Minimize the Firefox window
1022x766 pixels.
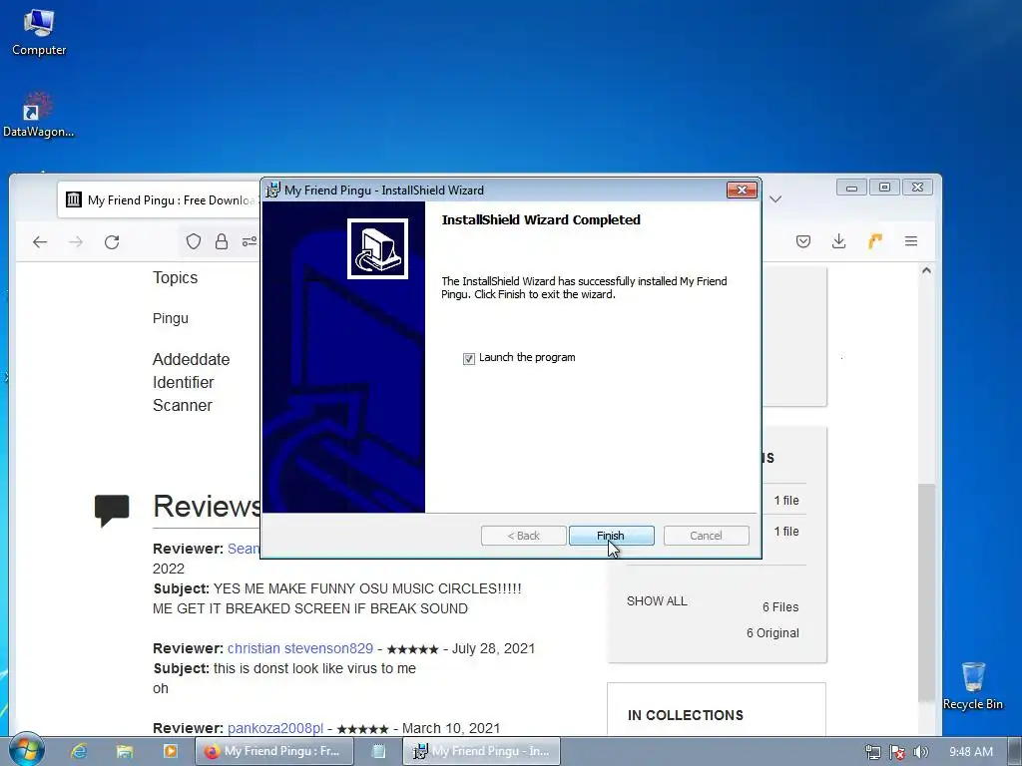pyautogui.click(x=851, y=188)
